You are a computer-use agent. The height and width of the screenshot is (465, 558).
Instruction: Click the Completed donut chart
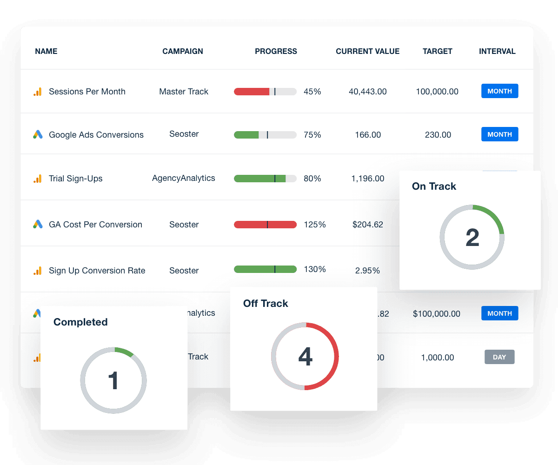coord(113,380)
